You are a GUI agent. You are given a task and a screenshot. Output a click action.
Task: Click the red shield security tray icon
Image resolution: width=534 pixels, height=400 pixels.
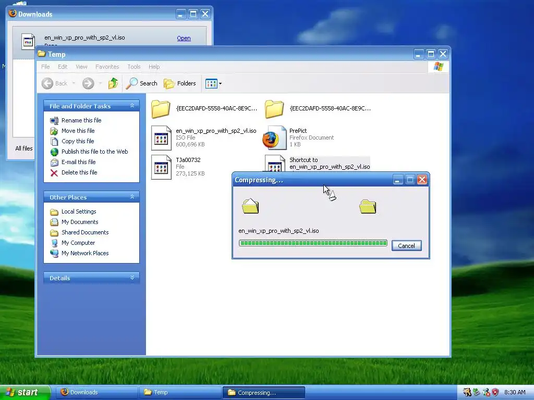point(495,392)
